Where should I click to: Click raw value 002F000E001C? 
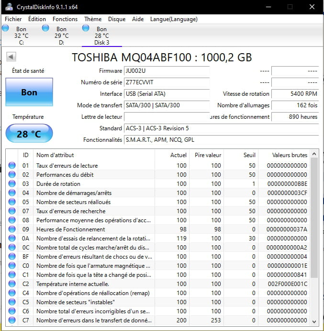[x=287, y=284]
